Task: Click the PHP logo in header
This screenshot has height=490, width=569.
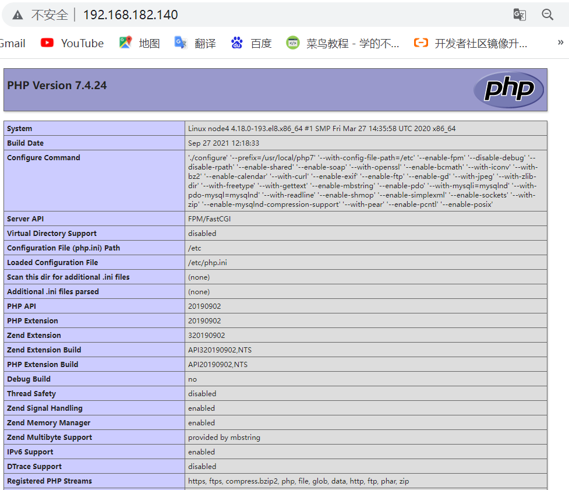Action: pyautogui.click(x=508, y=90)
